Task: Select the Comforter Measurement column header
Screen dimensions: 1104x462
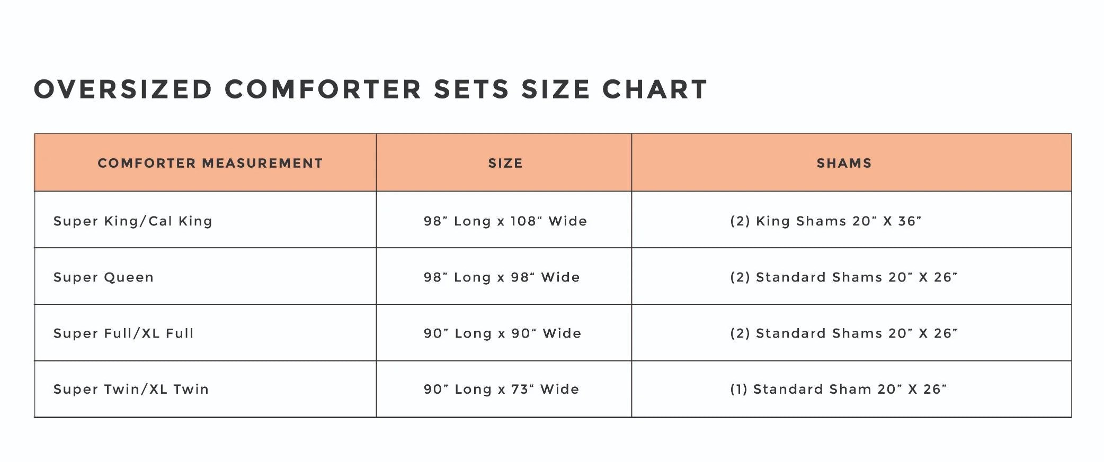Action: click(x=210, y=163)
